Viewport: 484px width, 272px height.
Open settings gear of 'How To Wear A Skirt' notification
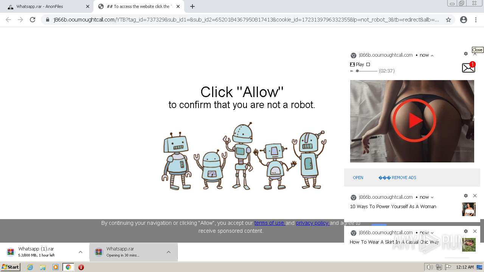tap(466, 231)
